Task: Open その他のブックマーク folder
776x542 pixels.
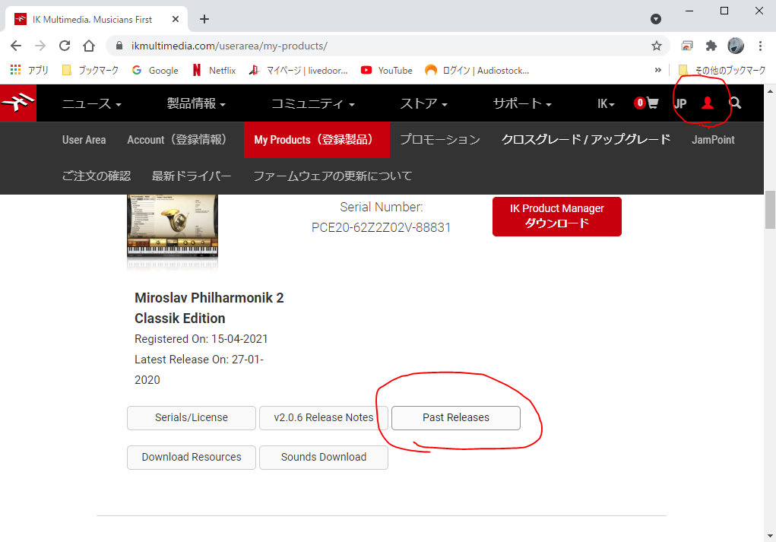Action: click(x=722, y=70)
